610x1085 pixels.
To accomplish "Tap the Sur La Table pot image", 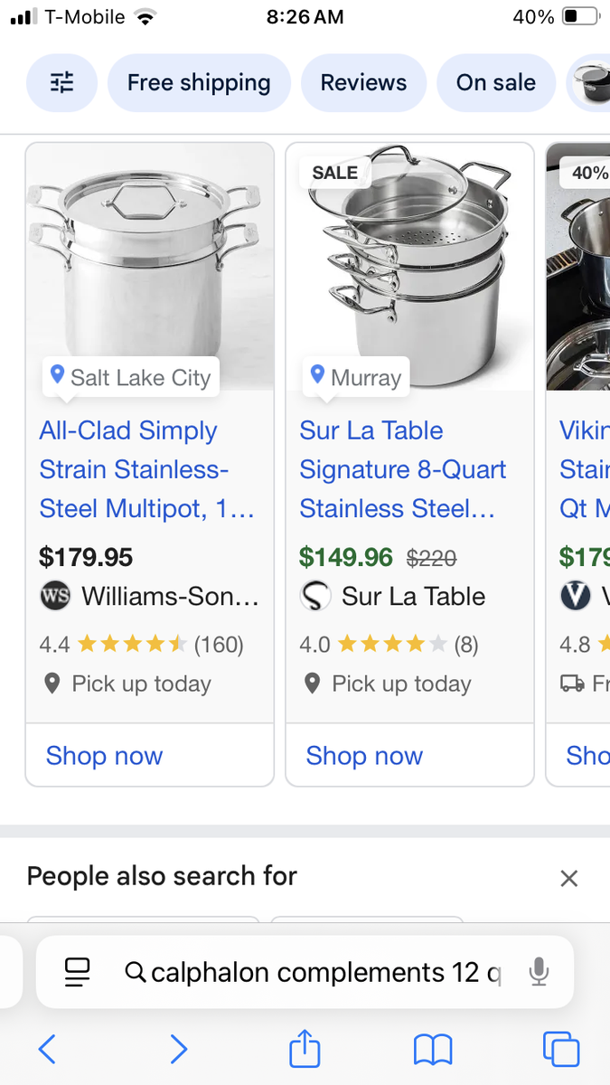I will pos(409,262).
